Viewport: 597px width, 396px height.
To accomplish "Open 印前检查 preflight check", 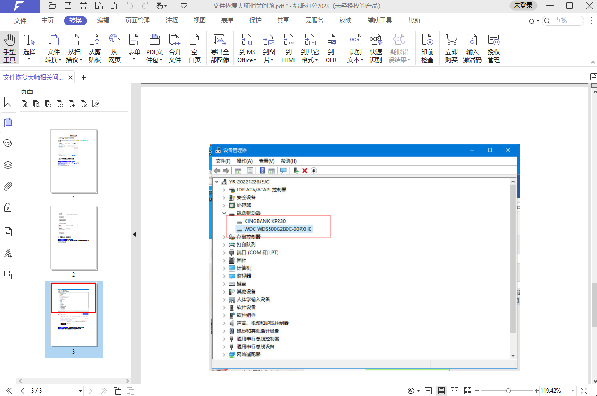I will pos(427,48).
